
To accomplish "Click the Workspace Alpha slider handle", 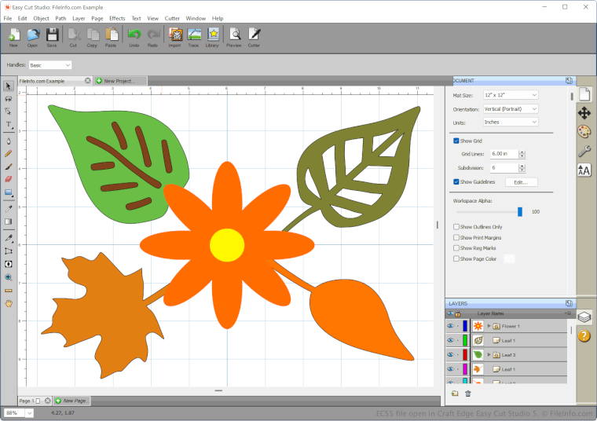I will (519, 211).
